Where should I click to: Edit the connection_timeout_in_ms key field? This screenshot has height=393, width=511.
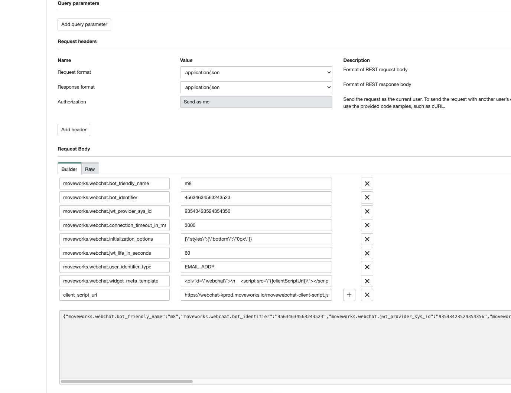coord(114,225)
